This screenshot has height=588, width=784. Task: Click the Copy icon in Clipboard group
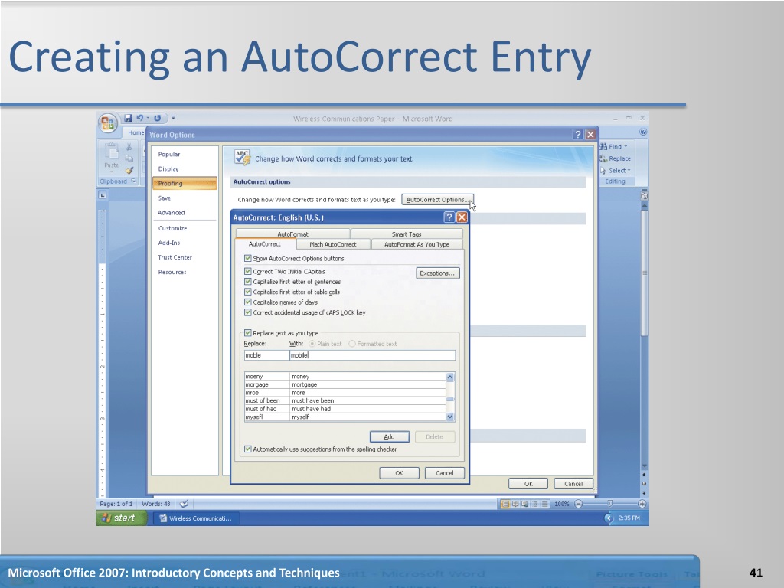129,158
